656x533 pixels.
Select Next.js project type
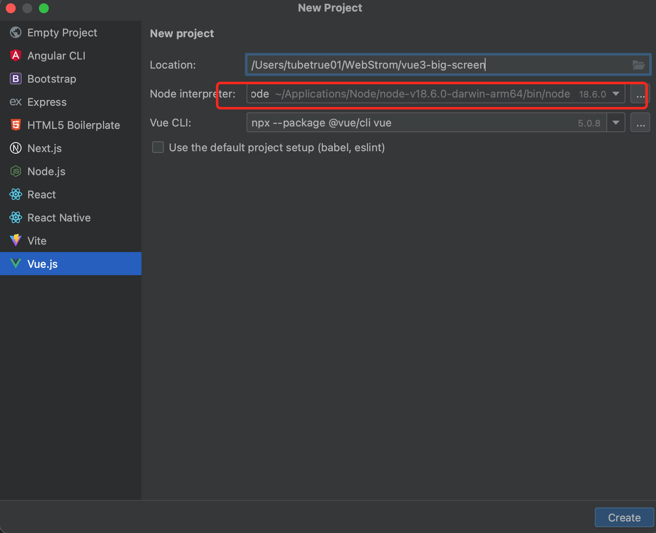tap(71, 148)
